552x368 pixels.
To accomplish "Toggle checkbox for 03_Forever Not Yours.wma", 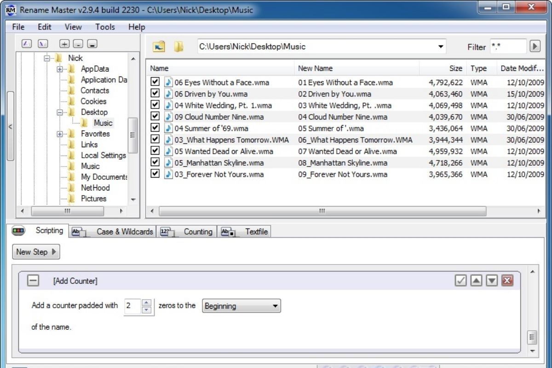I will (155, 174).
